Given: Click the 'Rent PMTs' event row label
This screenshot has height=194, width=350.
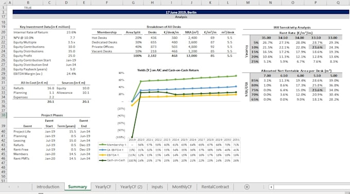Looking at the screenshot, I should point(21,159).
